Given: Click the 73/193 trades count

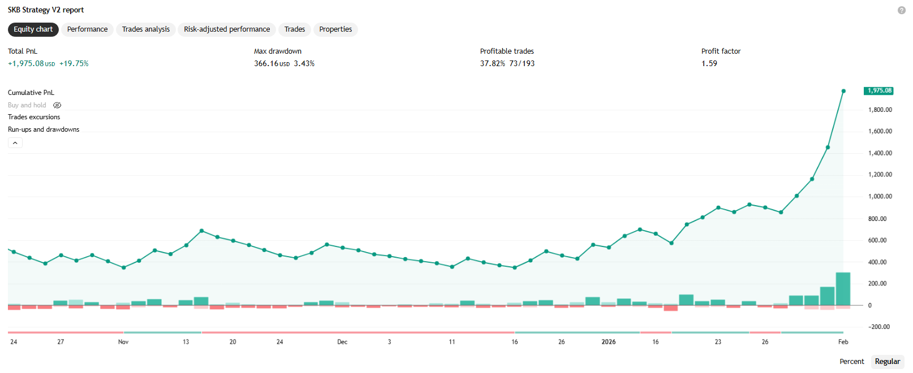Looking at the screenshot, I should pyautogui.click(x=522, y=64).
